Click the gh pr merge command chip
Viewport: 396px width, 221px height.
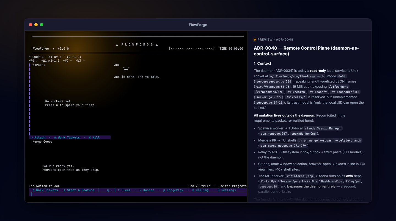pyautogui.click(x=330, y=140)
